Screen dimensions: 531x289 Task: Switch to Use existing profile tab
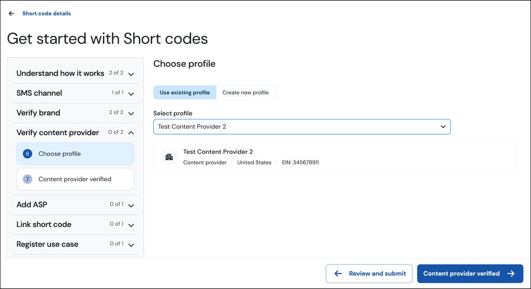(x=184, y=93)
